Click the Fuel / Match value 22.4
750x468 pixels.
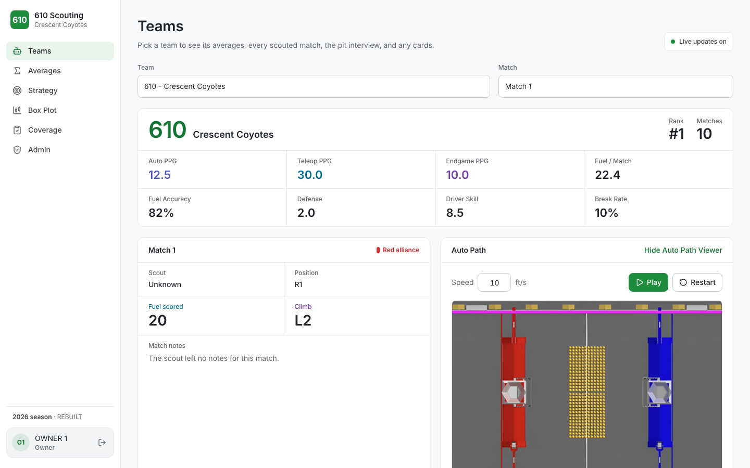[607, 175]
